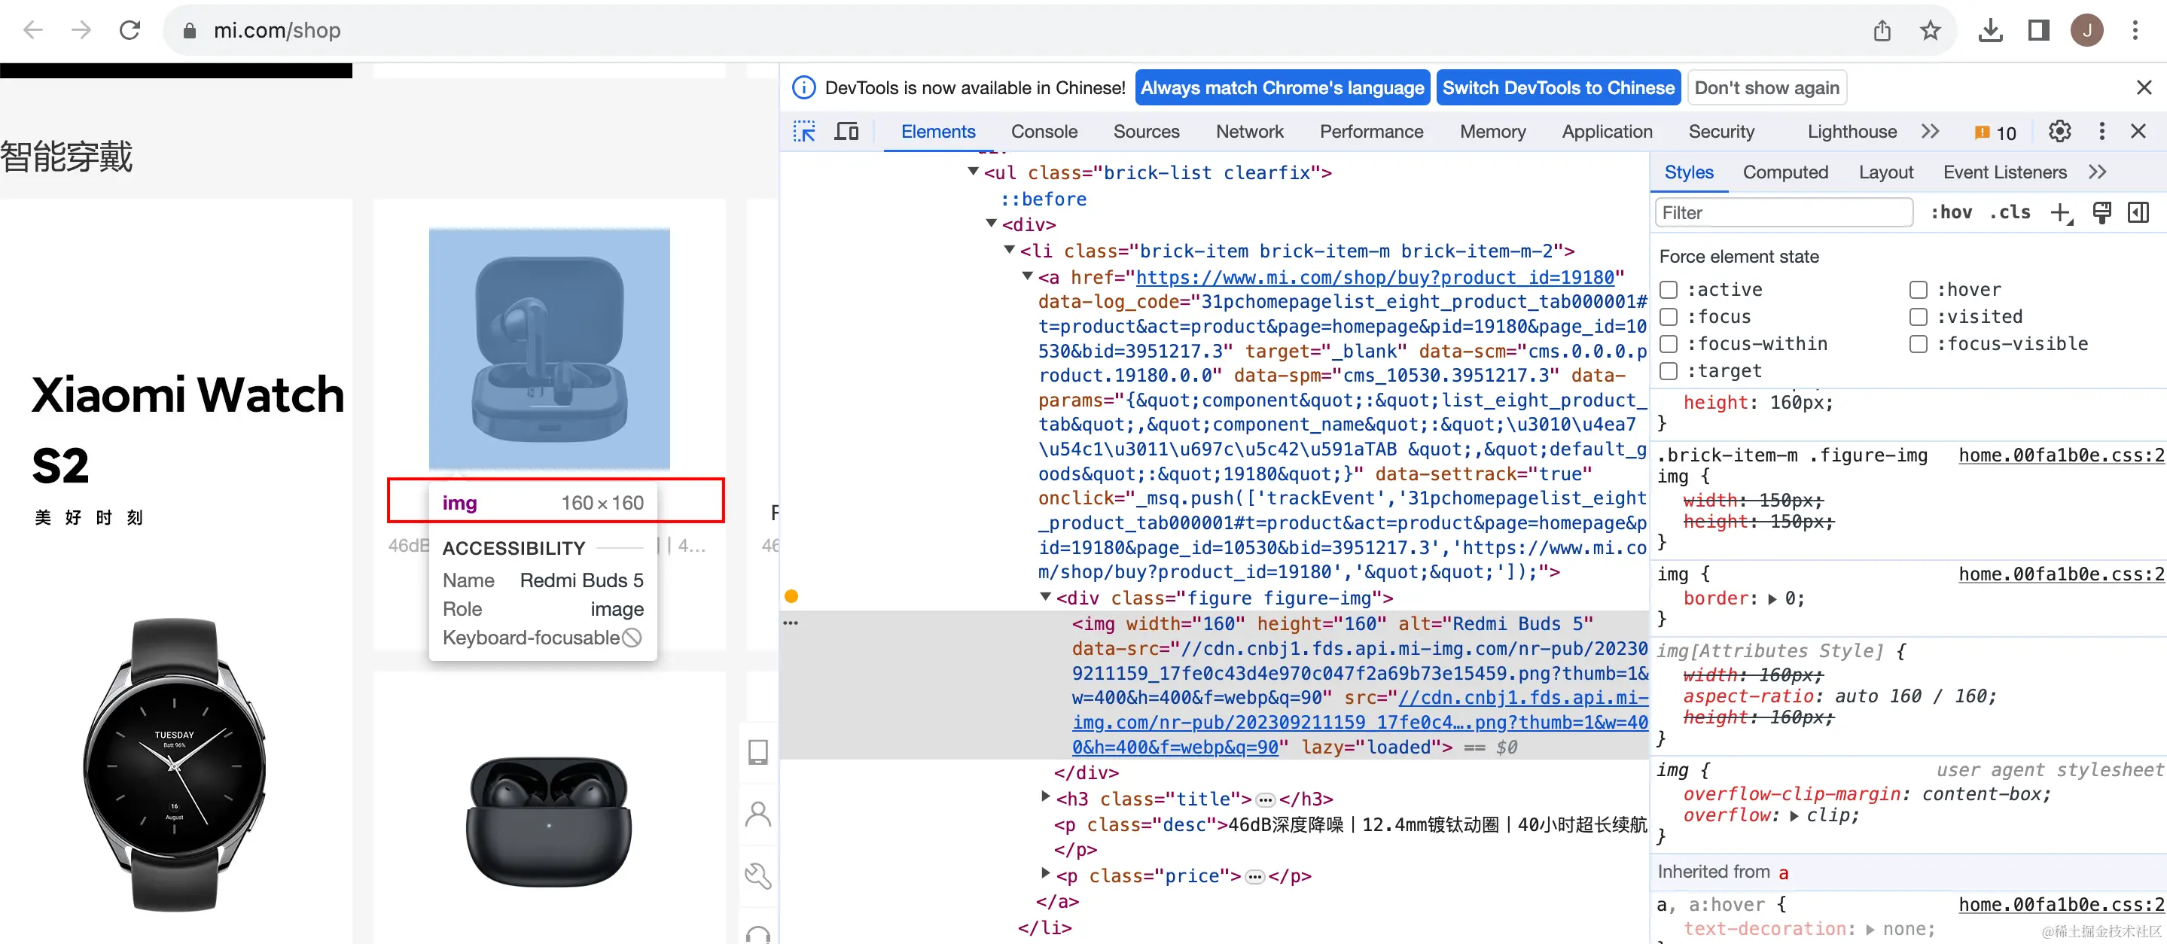Viewport: 2167px width, 944px height.
Task: Click the phone icon in page sidebar
Action: pos(758,751)
